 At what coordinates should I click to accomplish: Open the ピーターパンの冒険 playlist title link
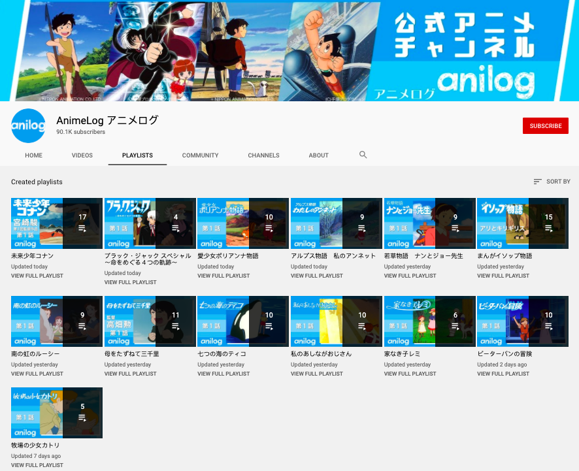point(505,353)
